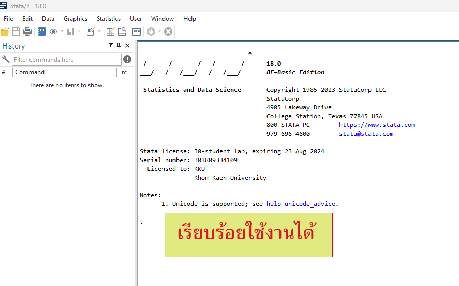The width and height of the screenshot is (459, 286).
Task: Click the 'Khon Kaen University' text
Action: pyautogui.click(x=230, y=178)
